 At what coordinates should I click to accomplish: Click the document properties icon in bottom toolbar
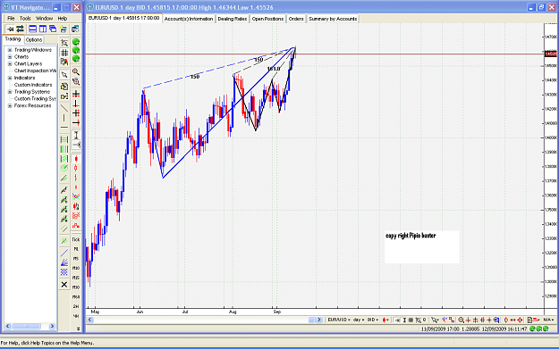[x=529, y=320]
